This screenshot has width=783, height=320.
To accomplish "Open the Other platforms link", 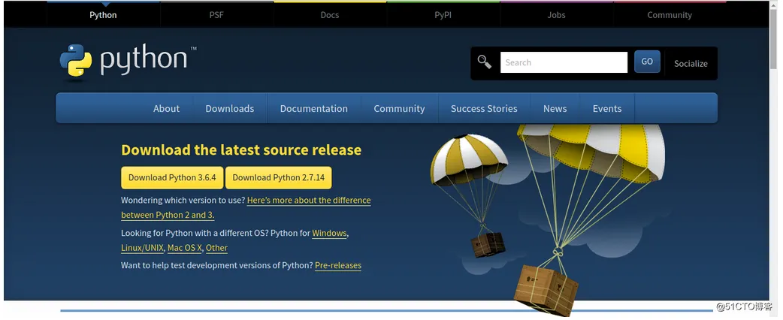I will click(x=216, y=248).
